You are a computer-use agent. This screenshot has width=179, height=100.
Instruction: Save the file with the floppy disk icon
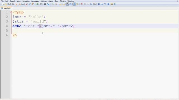(x=9, y=4)
